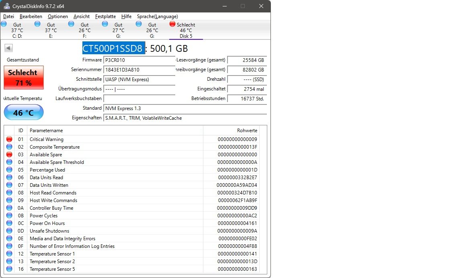Click the ID column header

point(20,131)
